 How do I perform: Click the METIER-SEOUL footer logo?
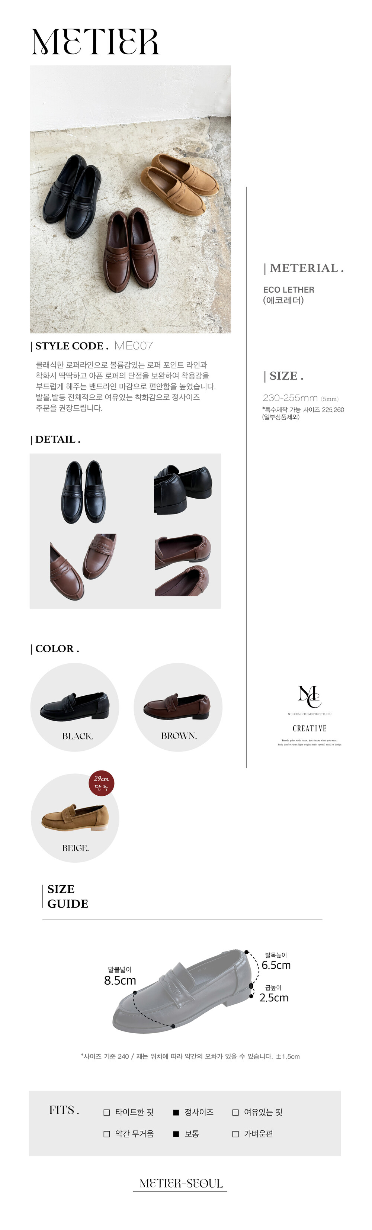[x=180, y=1183]
